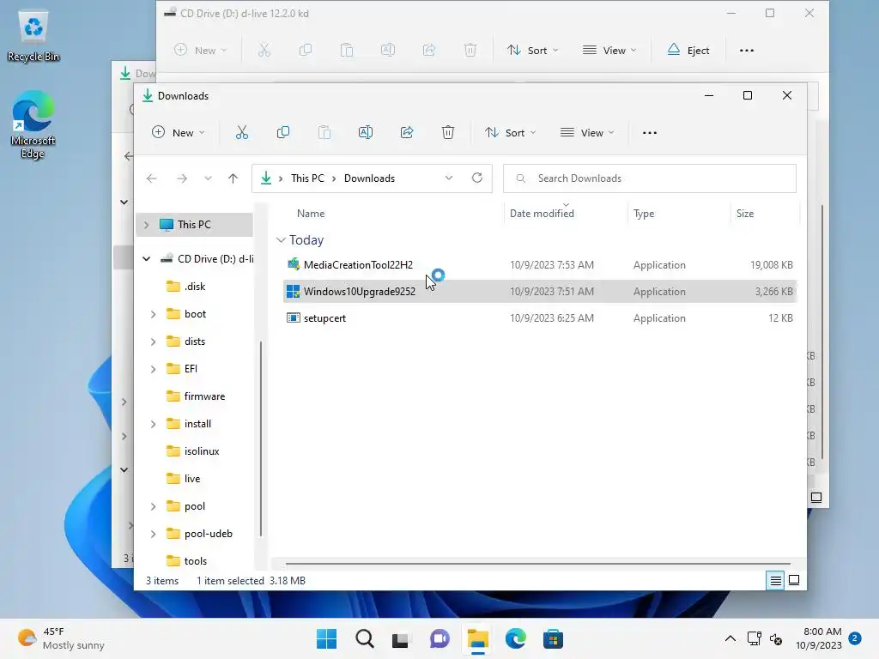The image size is (879, 659).
Task: Click Downloads breadcrumb in address bar
Action: 369,178
